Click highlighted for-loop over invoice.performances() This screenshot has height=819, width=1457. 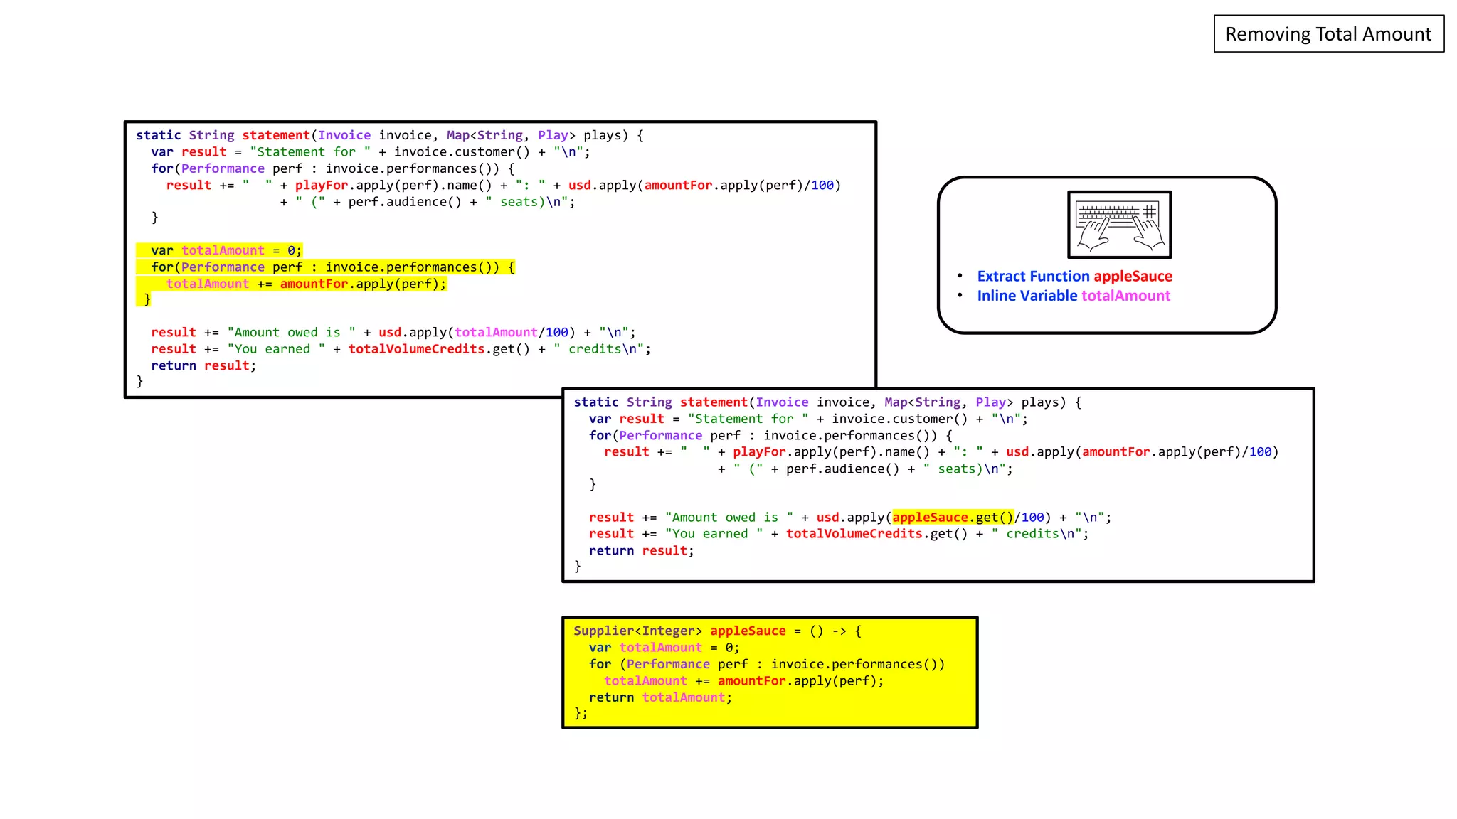click(x=332, y=267)
